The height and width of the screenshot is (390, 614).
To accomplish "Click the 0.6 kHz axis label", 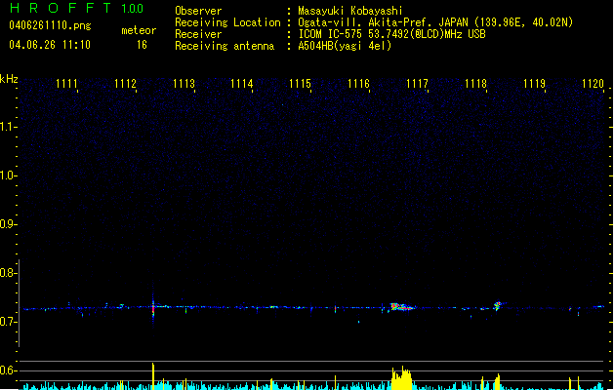I will pyautogui.click(x=8, y=370).
